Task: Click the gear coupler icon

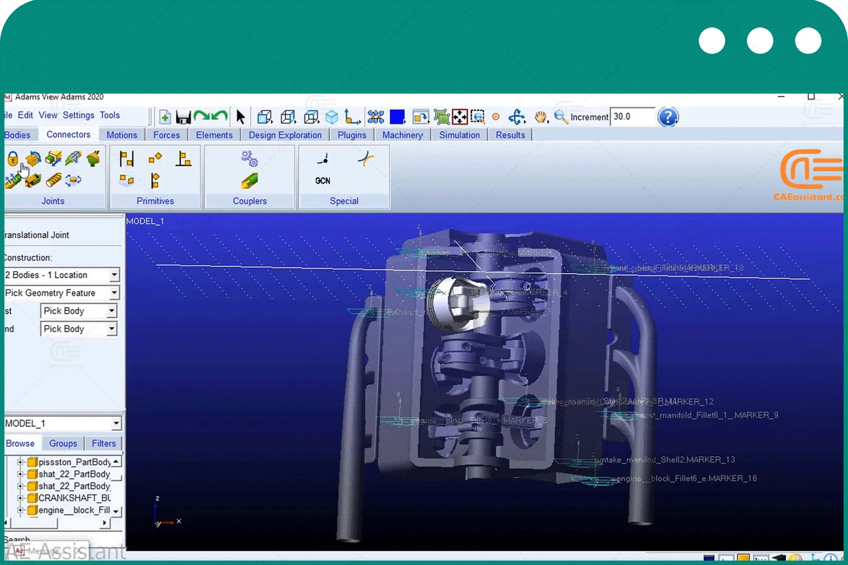Action: click(x=249, y=159)
